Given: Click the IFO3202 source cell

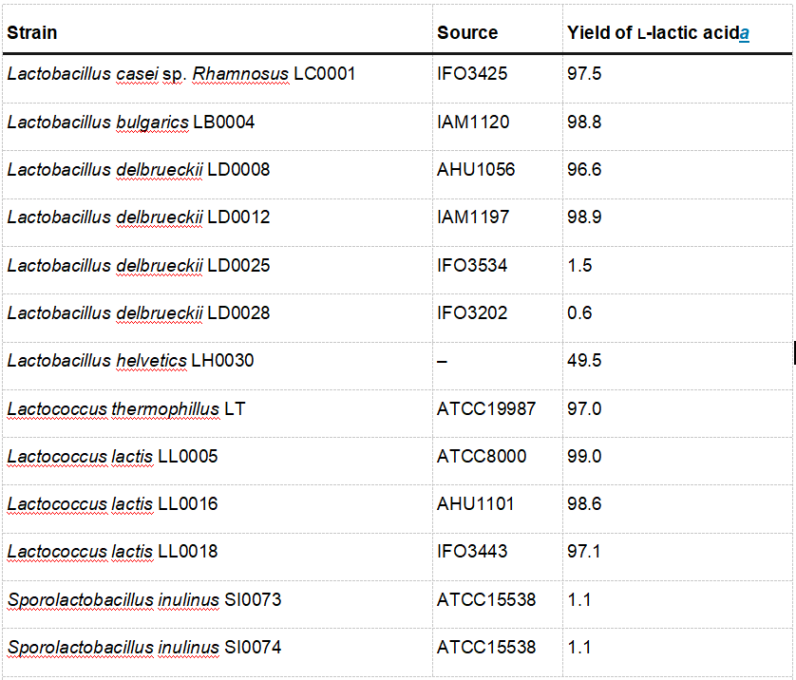Looking at the screenshot, I should [472, 312].
